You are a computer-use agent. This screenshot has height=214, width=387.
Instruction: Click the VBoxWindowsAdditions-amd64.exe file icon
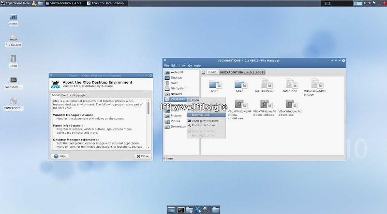pyautogui.click(x=239, y=104)
